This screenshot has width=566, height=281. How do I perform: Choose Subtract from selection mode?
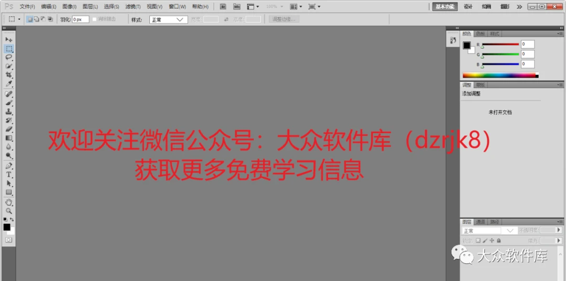click(43, 19)
